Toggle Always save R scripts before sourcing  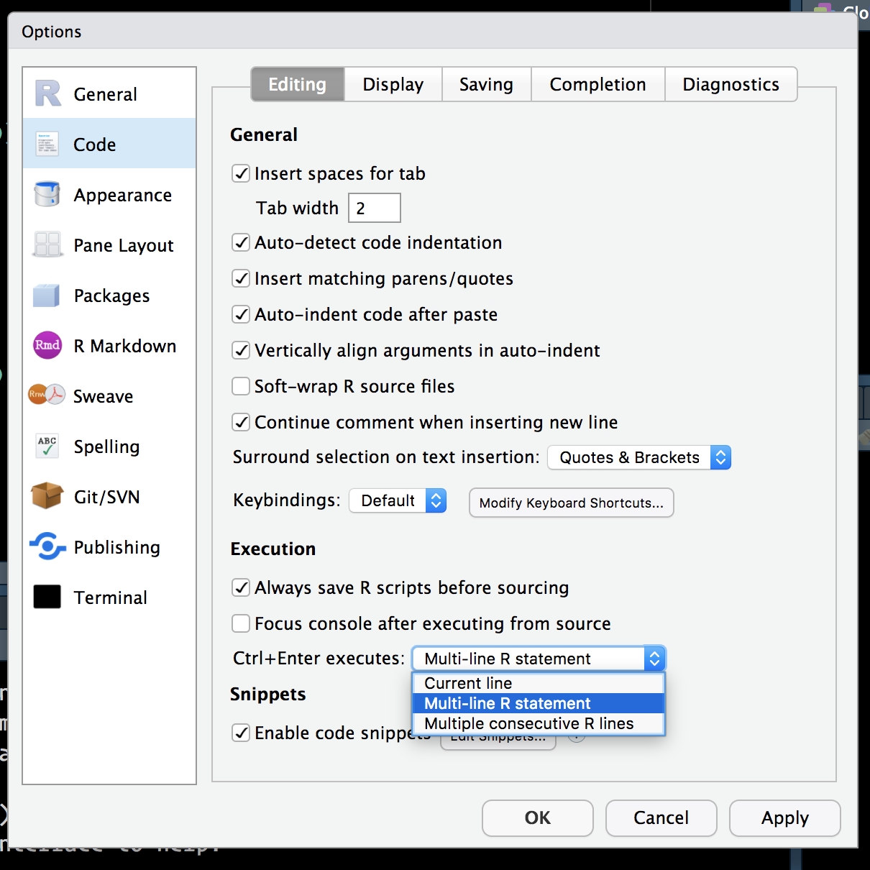click(241, 587)
